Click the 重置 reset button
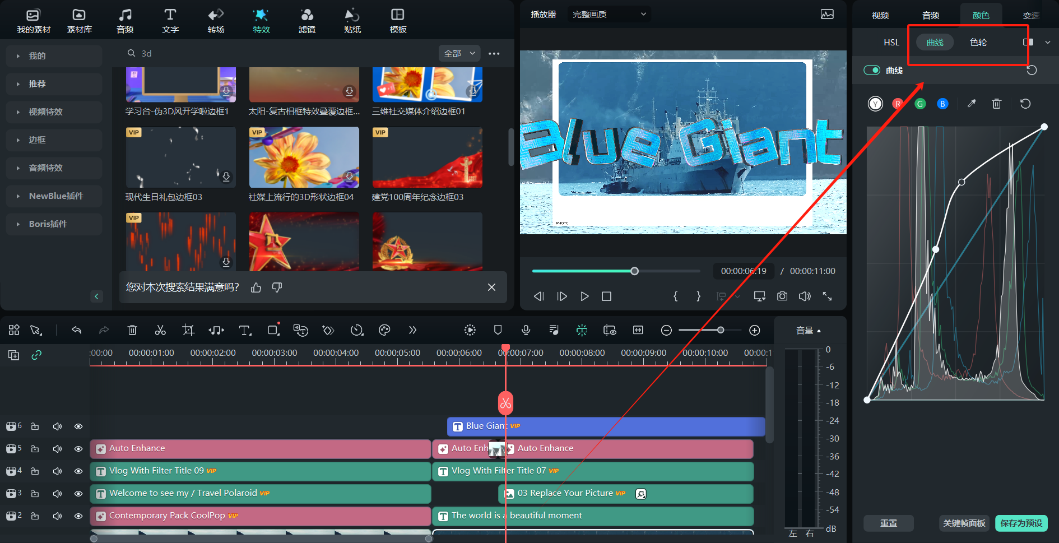This screenshot has height=543, width=1059. click(888, 523)
